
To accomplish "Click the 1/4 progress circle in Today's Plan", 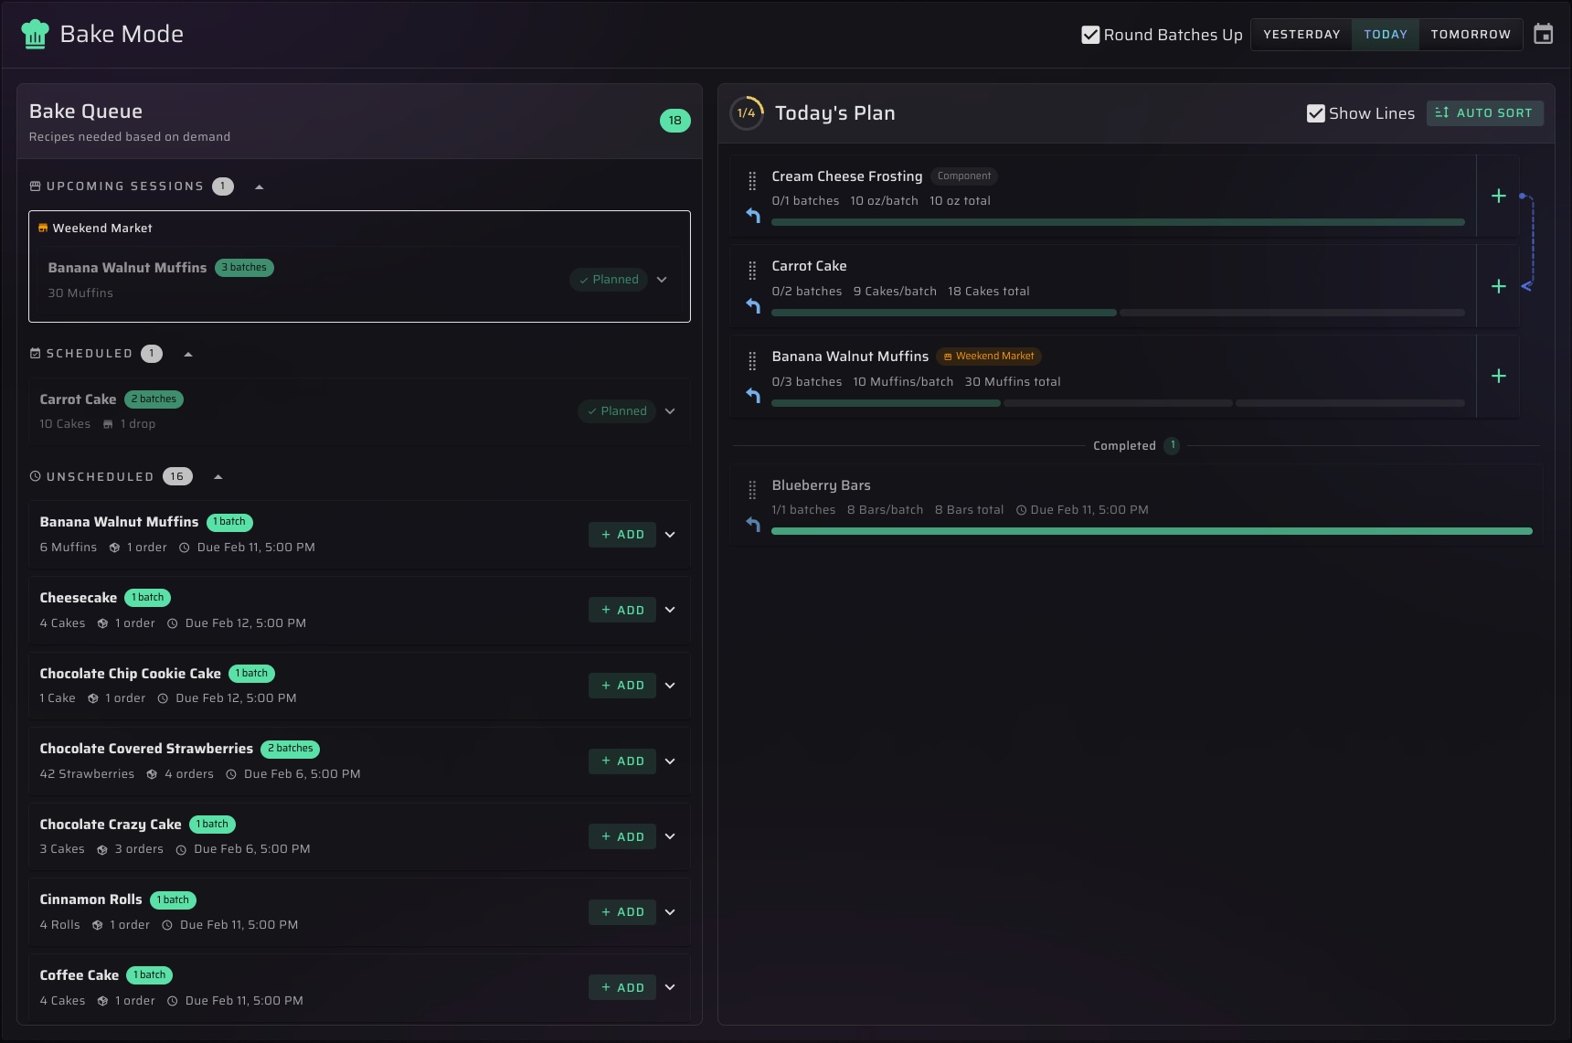I will 747,112.
